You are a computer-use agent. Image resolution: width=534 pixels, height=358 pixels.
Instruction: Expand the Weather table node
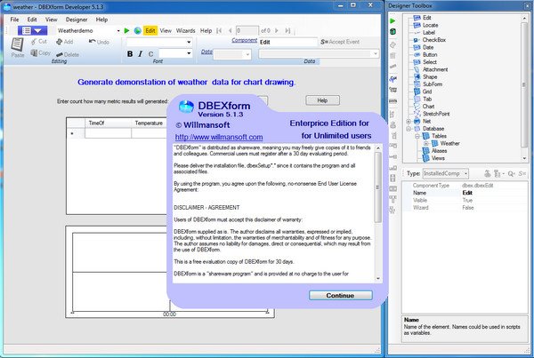(x=425, y=144)
